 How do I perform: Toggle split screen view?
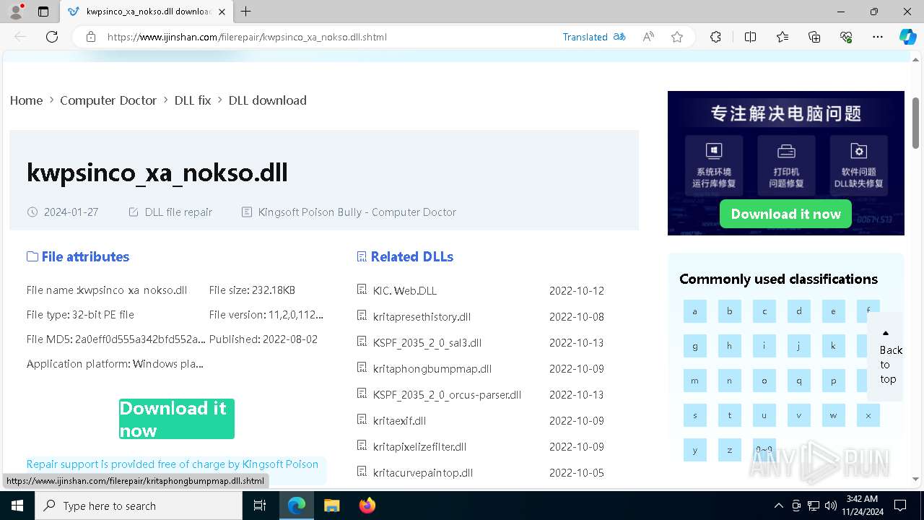pos(750,37)
